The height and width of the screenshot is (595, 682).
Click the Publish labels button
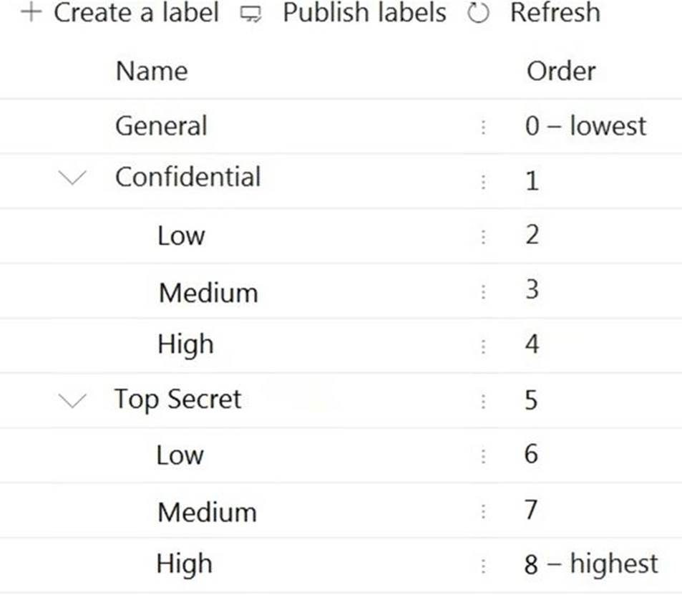(364, 13)
